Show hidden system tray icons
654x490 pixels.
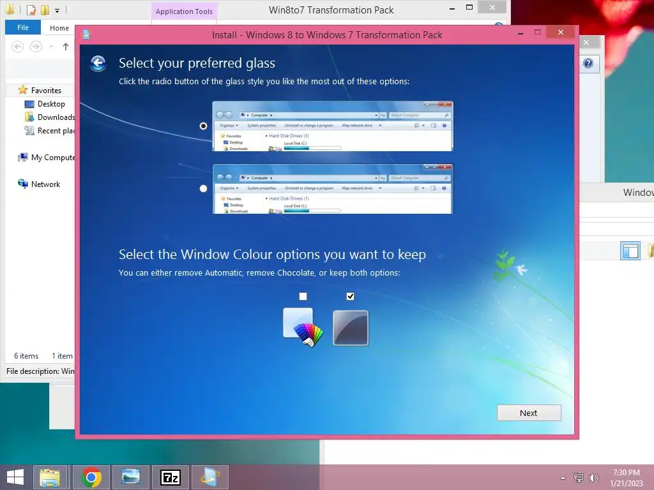click(563, 478)
